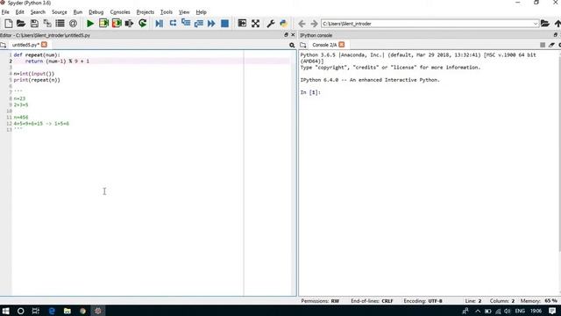The width and height of the screenshot is (561, 316).
Task: Run current cell and advance
Action: click(x=117, y=24)
